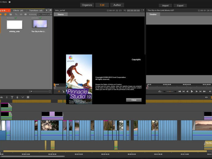Toggle the green checkmark above whitebg_wide
The height and width of the screenshot is (159, 212).
[x=16, y=18]
